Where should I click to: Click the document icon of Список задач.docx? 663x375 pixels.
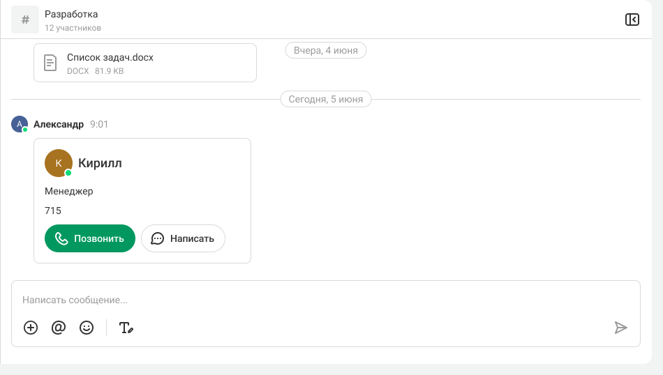click(x=50, y=63)
